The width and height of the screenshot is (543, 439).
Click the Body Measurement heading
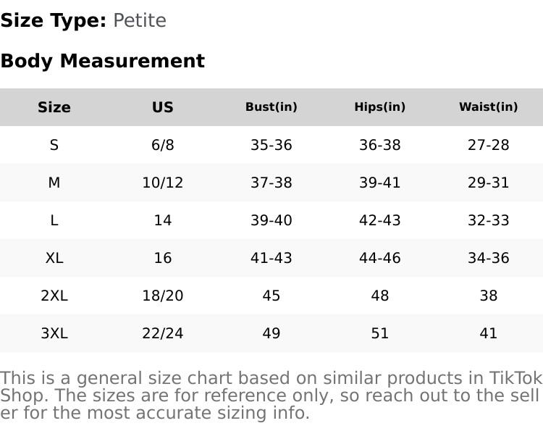point(103,61)
